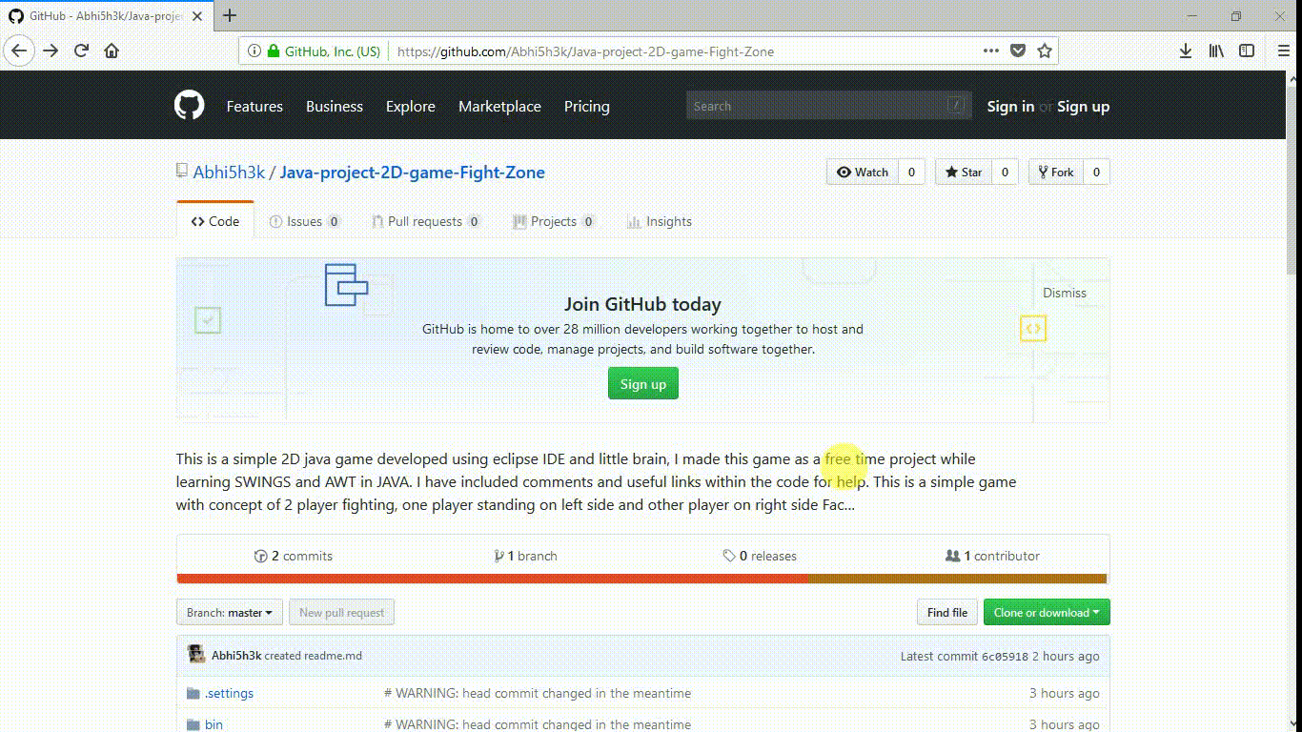The width and height of the screenshot is (1302, 732).
Task: Dismiss the Join GitHub banner
Action: click(1064, 293)
